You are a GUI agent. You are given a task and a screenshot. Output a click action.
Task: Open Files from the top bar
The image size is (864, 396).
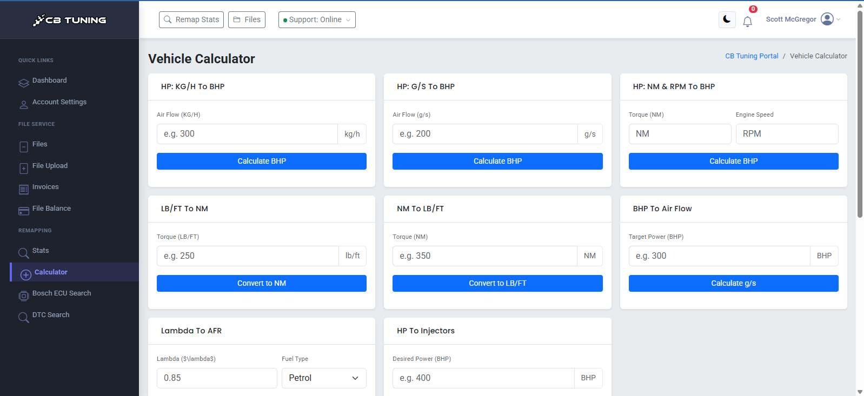click(x=247, y=19)
